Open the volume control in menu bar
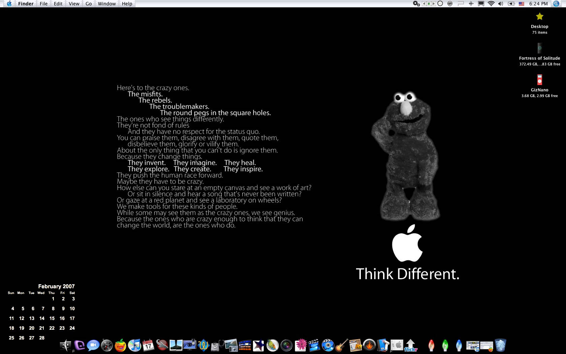This screenshot has height=354, width=566. point(501,4)
